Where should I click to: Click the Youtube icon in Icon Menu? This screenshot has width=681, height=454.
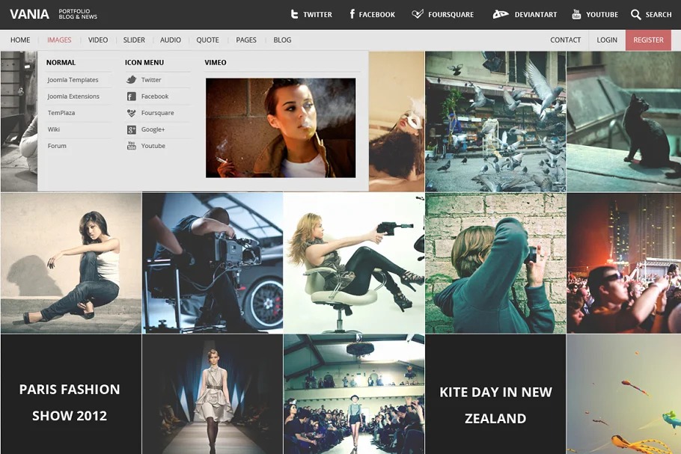pyautogui.click(x=132, y=146)
